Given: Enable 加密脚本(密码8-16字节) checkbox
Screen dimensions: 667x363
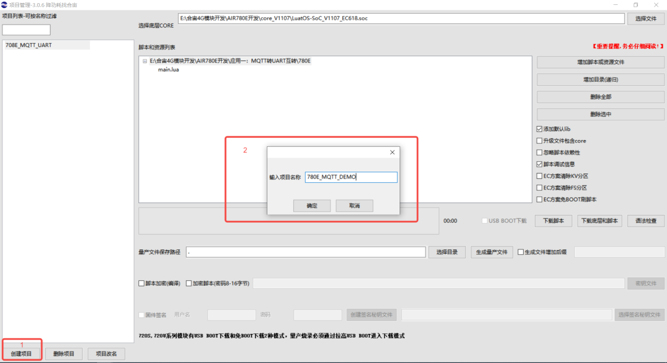Looking at the screenshot, I should (189, 283).
